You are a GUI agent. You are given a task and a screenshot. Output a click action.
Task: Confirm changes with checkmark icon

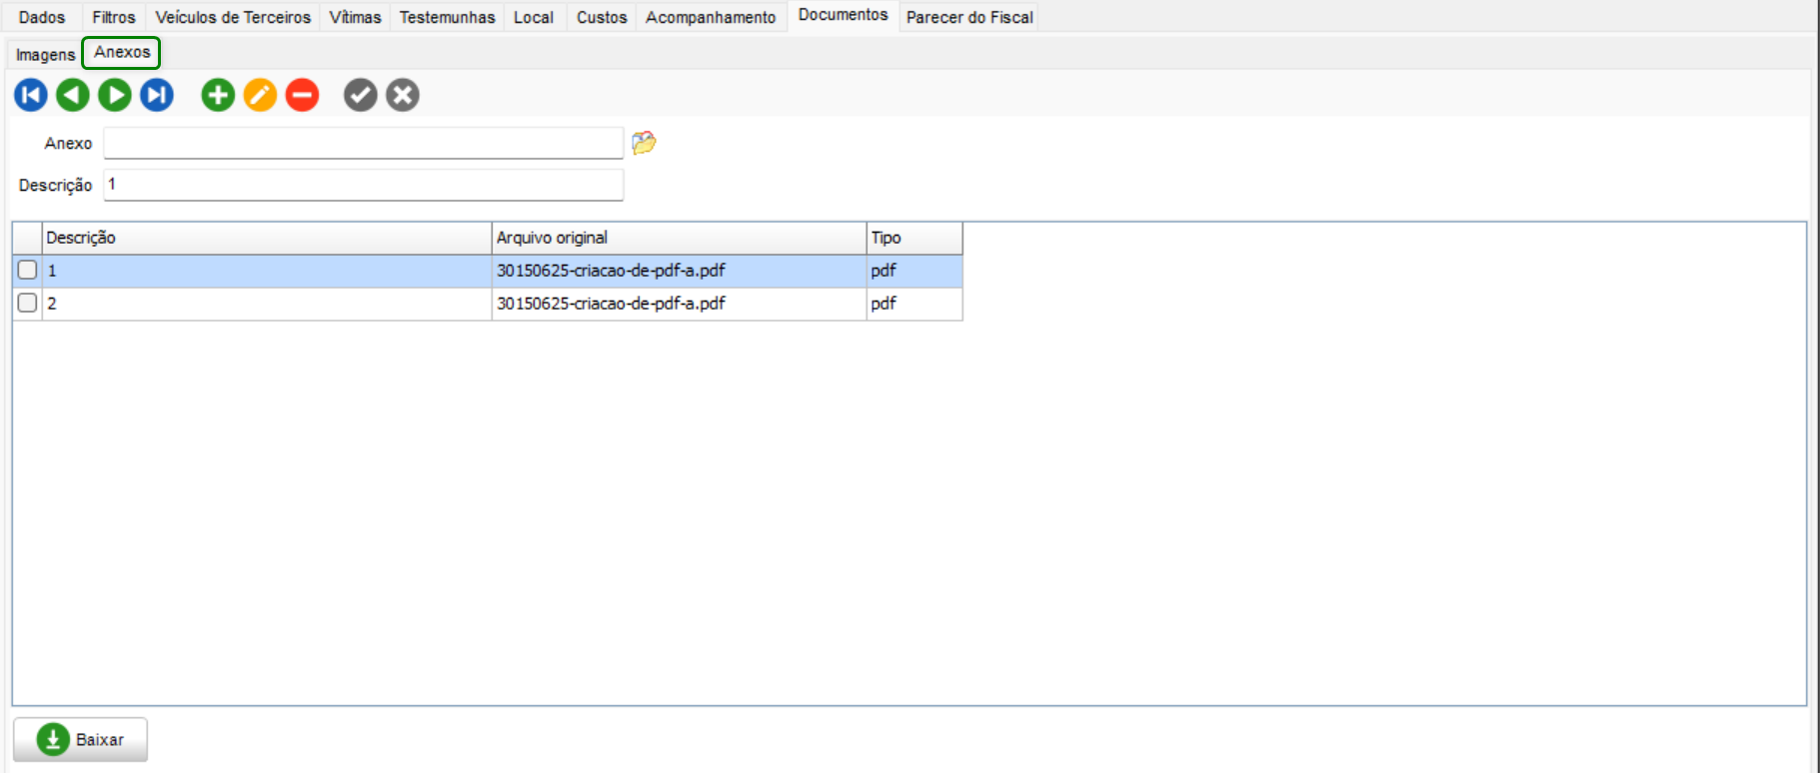pos(360,95)
